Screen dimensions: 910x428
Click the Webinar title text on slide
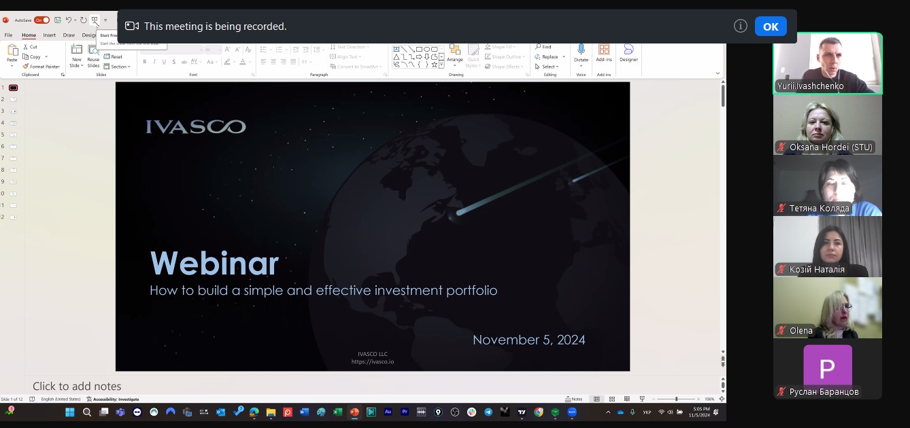(x=214, y=264)
